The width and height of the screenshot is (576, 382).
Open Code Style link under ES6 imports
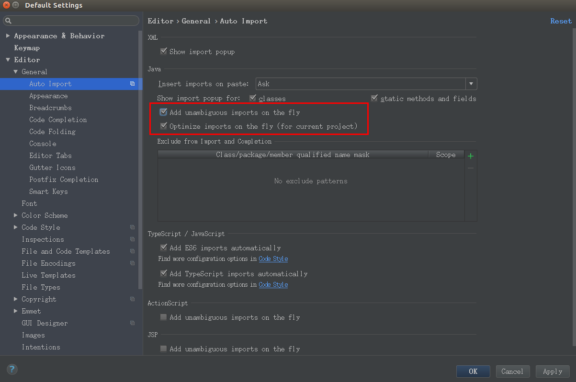click(x=273, y=258)
